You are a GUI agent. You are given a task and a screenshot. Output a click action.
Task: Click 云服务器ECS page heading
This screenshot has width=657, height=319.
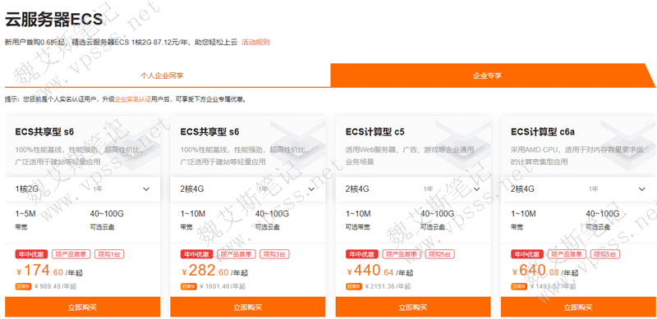point(54,19)
